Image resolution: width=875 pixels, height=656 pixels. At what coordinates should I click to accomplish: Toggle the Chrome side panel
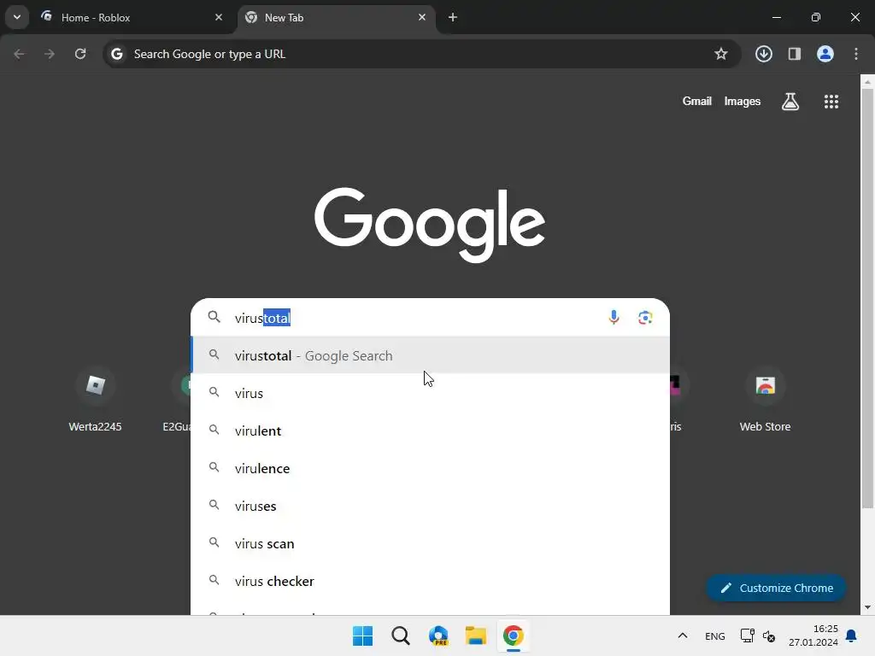794,54
